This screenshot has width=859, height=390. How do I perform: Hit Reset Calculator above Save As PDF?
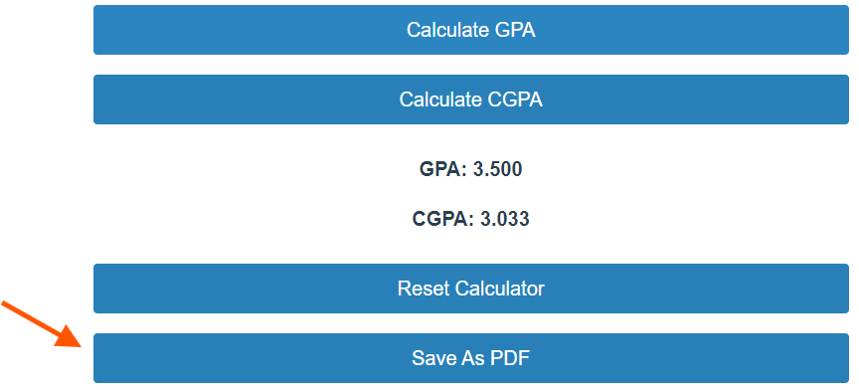click(x=471, y=289)
